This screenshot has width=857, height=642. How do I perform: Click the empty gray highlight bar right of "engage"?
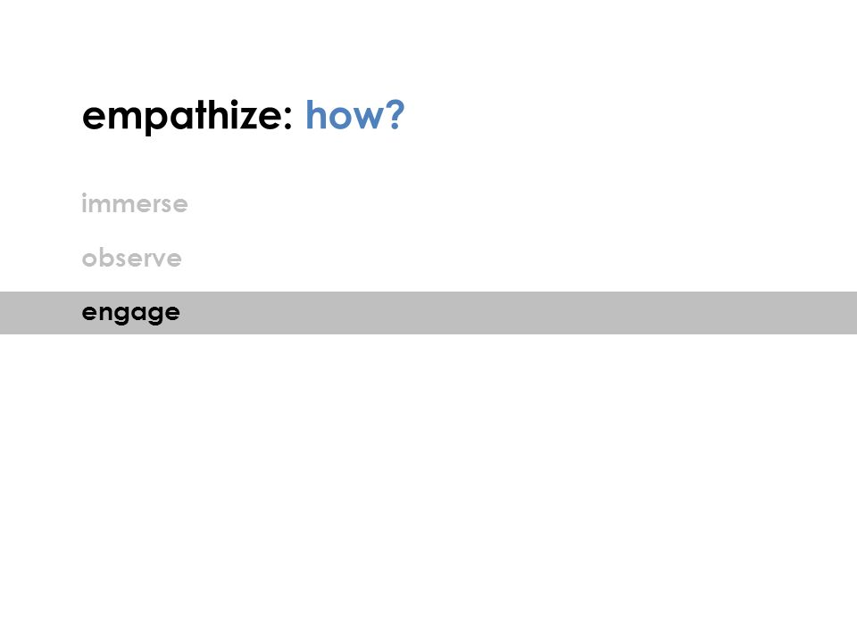coord(518,313)
